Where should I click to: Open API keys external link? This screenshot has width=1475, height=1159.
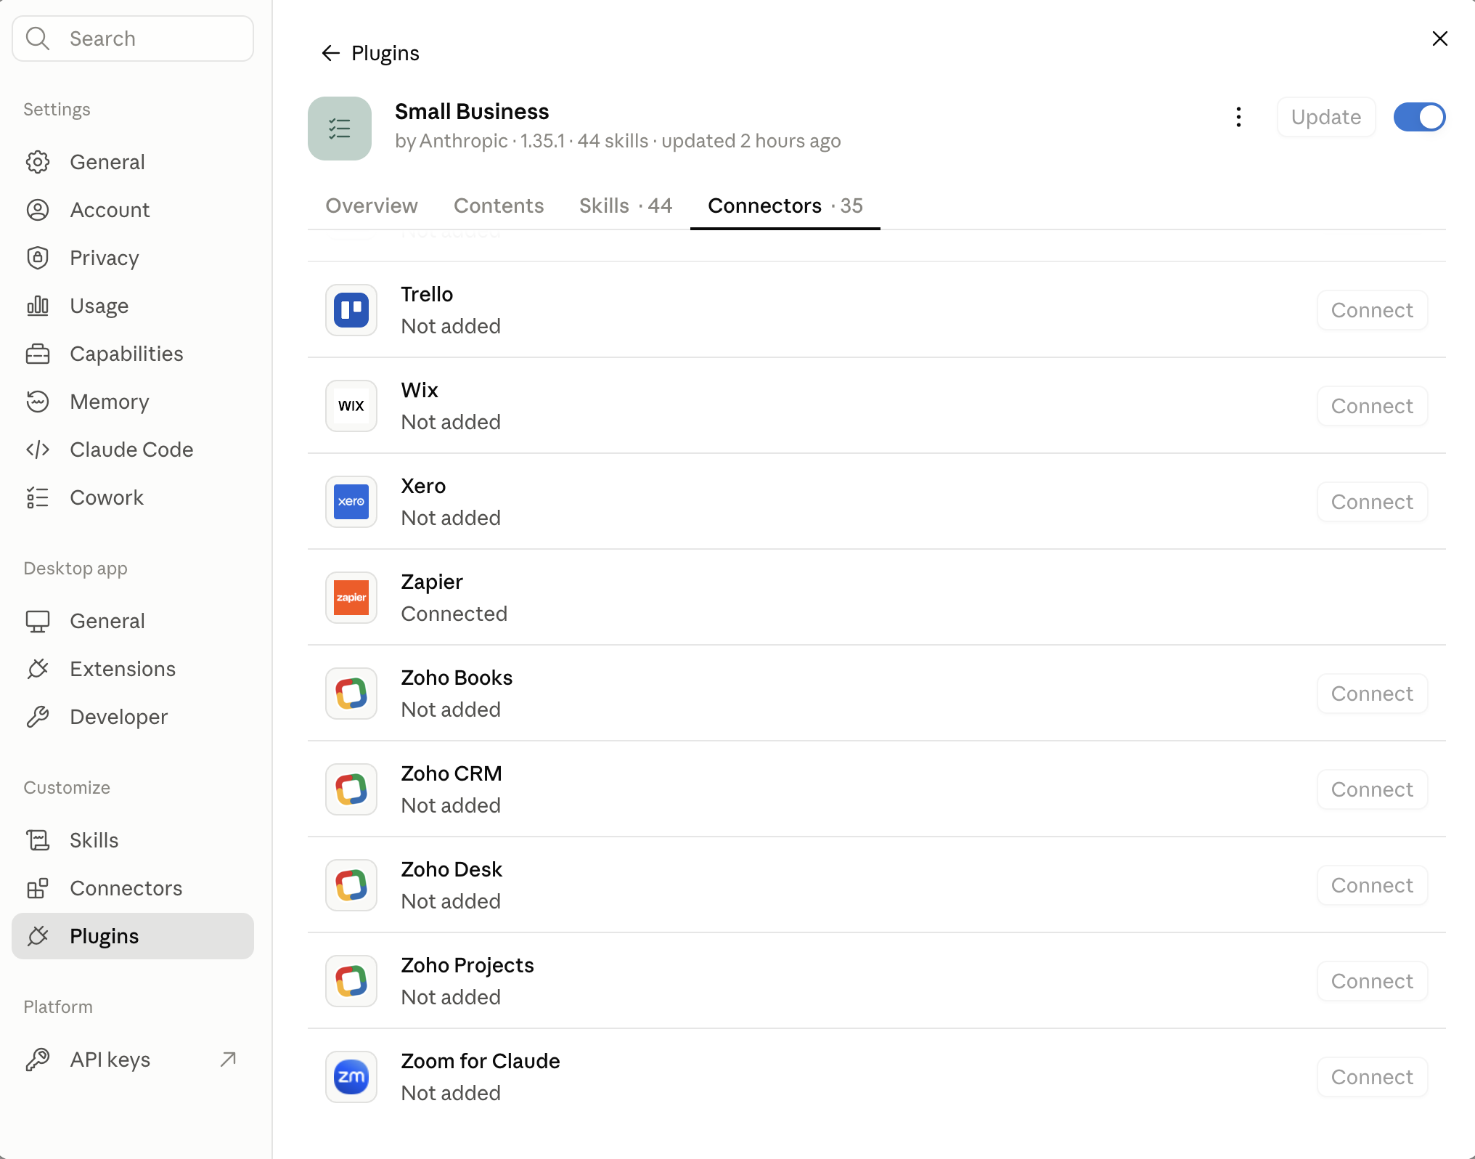[133, 1060]
